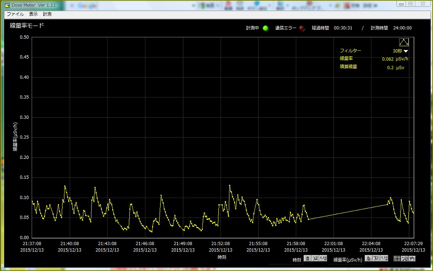
Task: Open the dose rate axis format dropdown
Action: tap(384, 258)
